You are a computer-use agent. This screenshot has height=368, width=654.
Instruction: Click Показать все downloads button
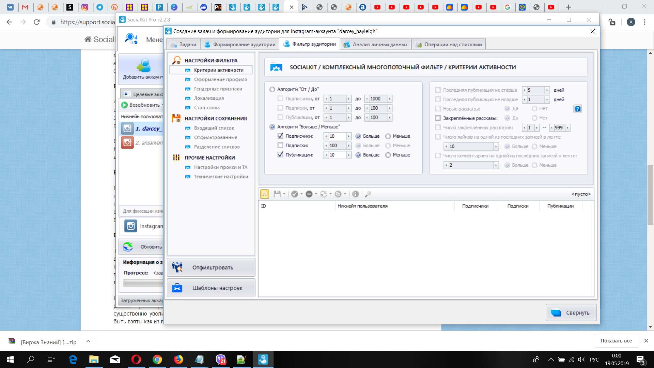(616, 341)
